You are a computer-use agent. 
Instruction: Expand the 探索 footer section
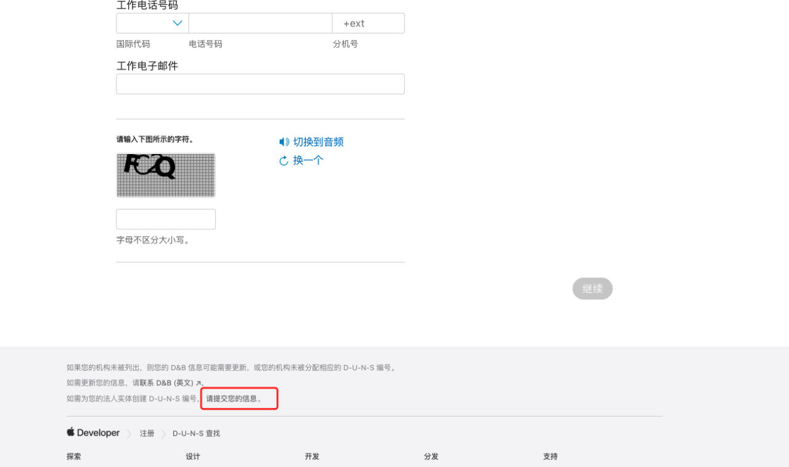click(x=74, y=457)
